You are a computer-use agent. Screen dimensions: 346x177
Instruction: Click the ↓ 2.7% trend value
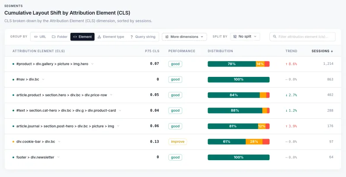pos(291,95)
